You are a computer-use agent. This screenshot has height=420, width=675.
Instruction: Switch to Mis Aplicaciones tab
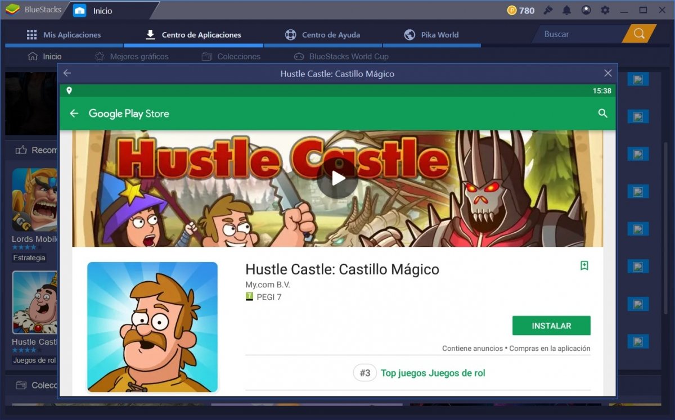pos(64,35)
